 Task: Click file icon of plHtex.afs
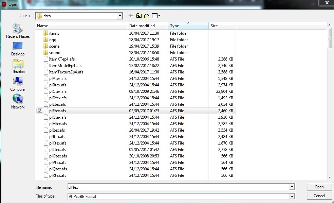pyautogui.click(x=46, y=123)
